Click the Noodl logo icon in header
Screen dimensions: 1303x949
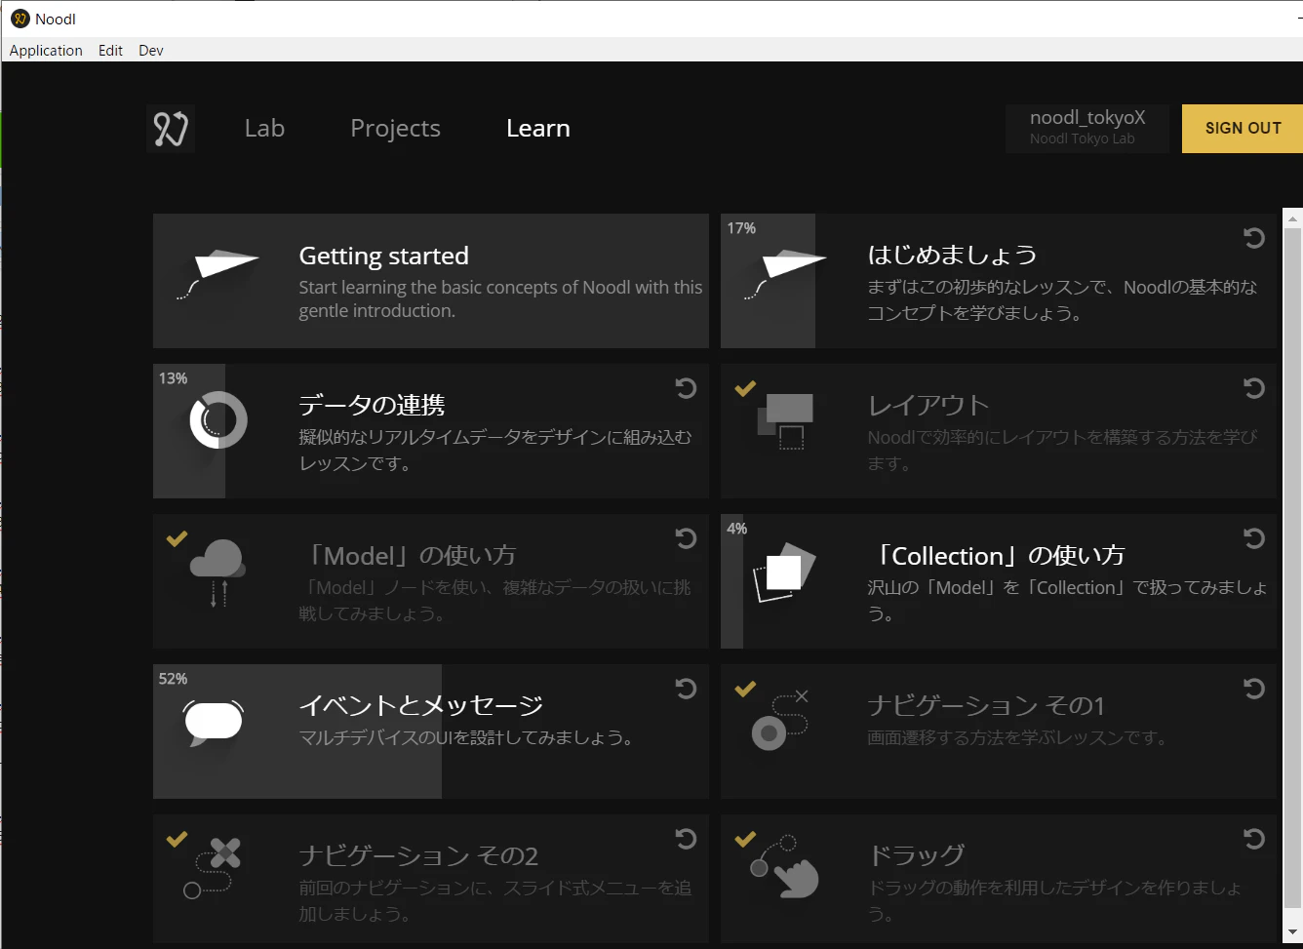click(x=171, y=129)
